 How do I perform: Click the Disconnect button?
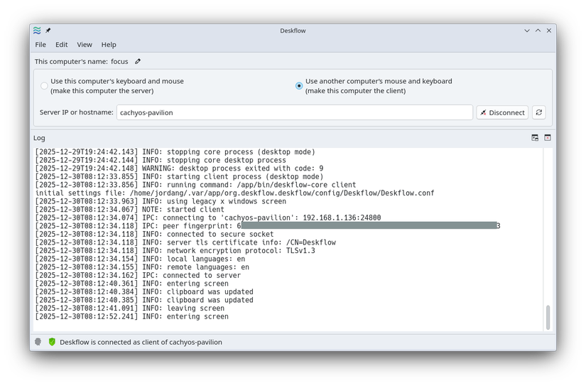[x=502, y=112]
